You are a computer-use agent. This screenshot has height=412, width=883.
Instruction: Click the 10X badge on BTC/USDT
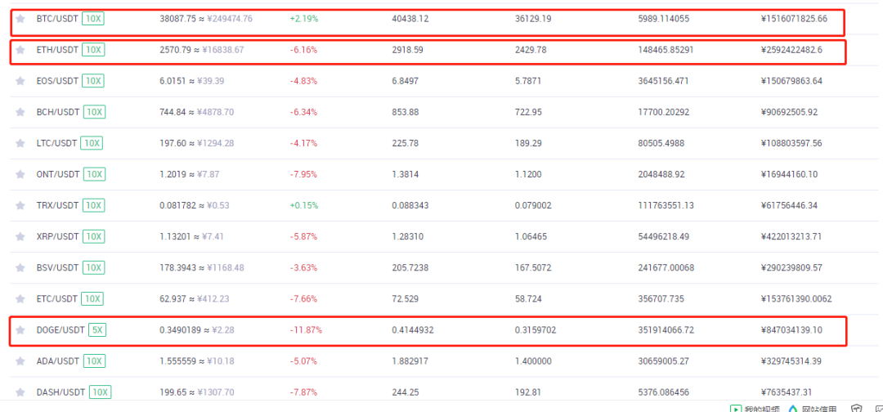point(93,19)
